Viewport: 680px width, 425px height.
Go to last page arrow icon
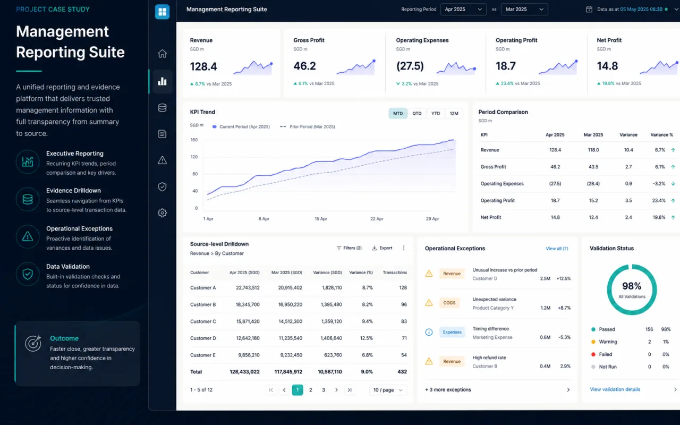[x=349, y=390]
